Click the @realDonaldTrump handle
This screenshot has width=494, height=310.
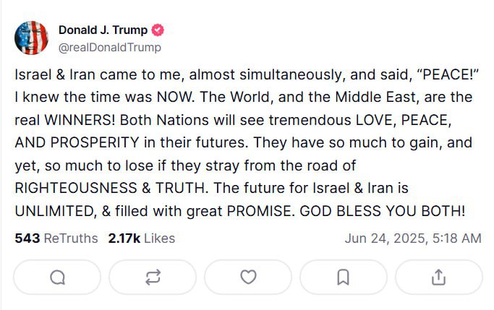click(x=109, y=47)
